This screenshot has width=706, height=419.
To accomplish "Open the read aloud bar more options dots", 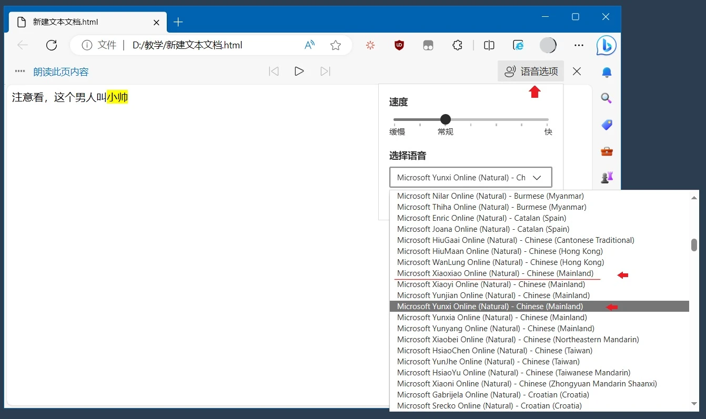I will pos(20,71).
